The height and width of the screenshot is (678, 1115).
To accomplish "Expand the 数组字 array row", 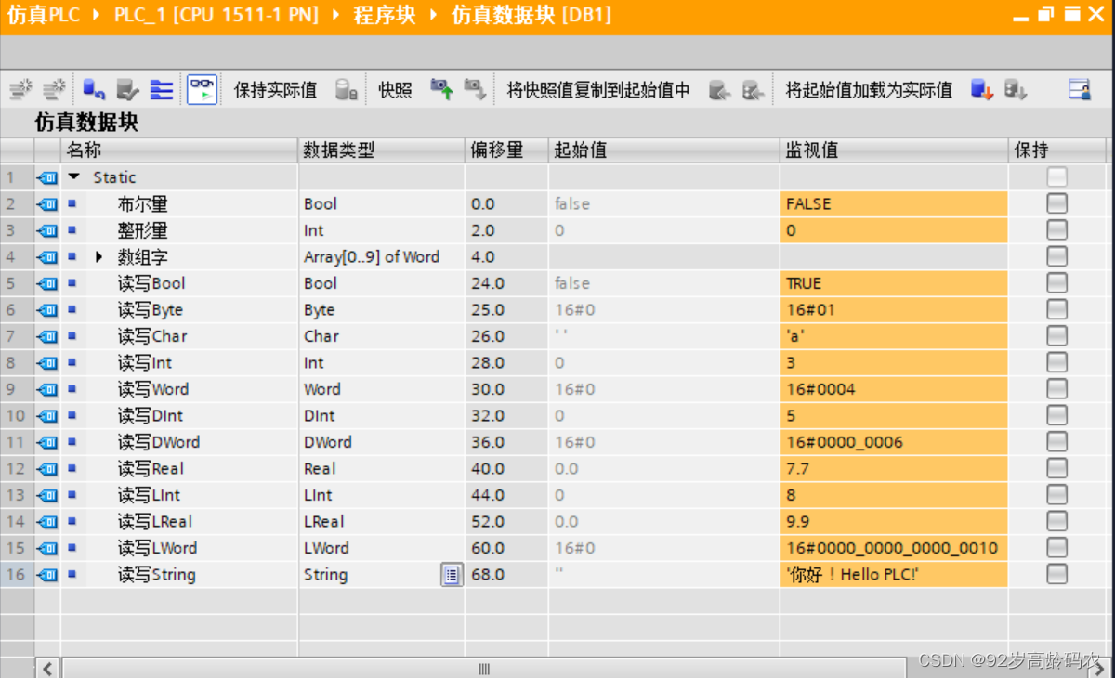I will 99,257.
